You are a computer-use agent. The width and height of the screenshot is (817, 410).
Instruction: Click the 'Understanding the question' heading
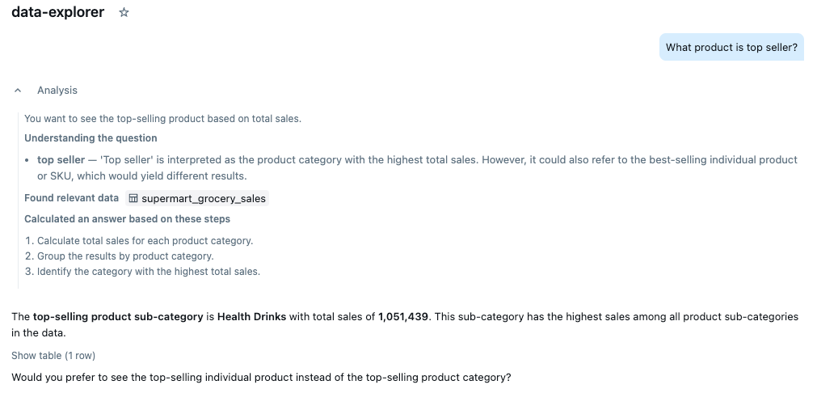[91, 138]
